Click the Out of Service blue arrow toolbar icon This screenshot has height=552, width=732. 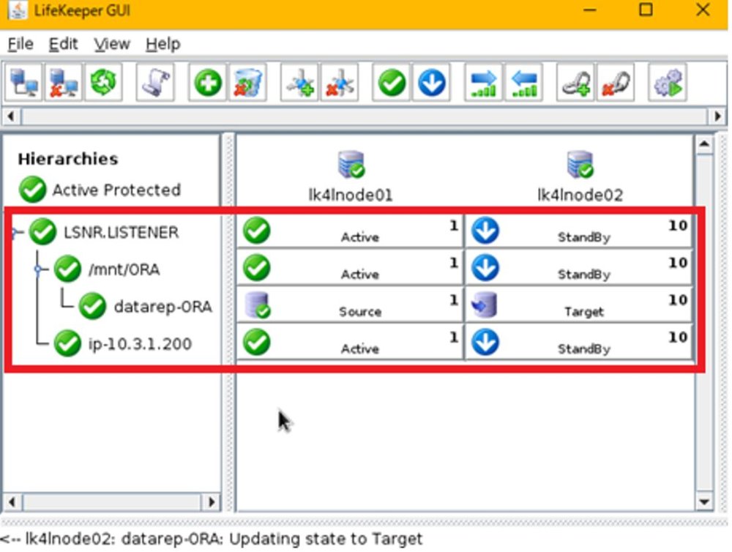click(x=432, y=83)
